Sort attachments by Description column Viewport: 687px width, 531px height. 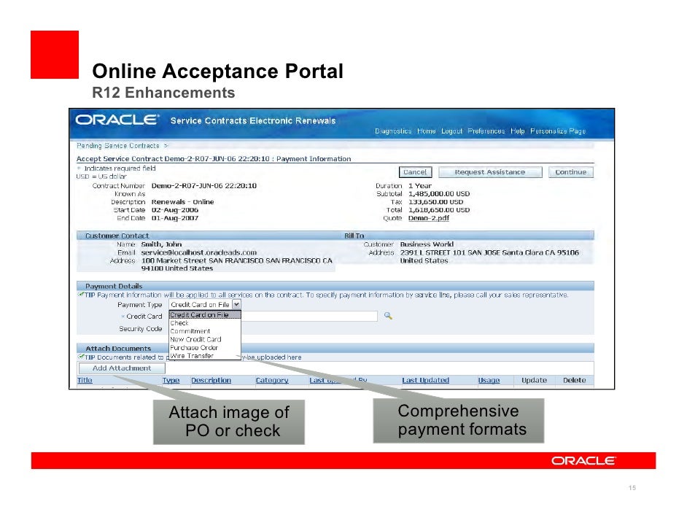[211, 380]
